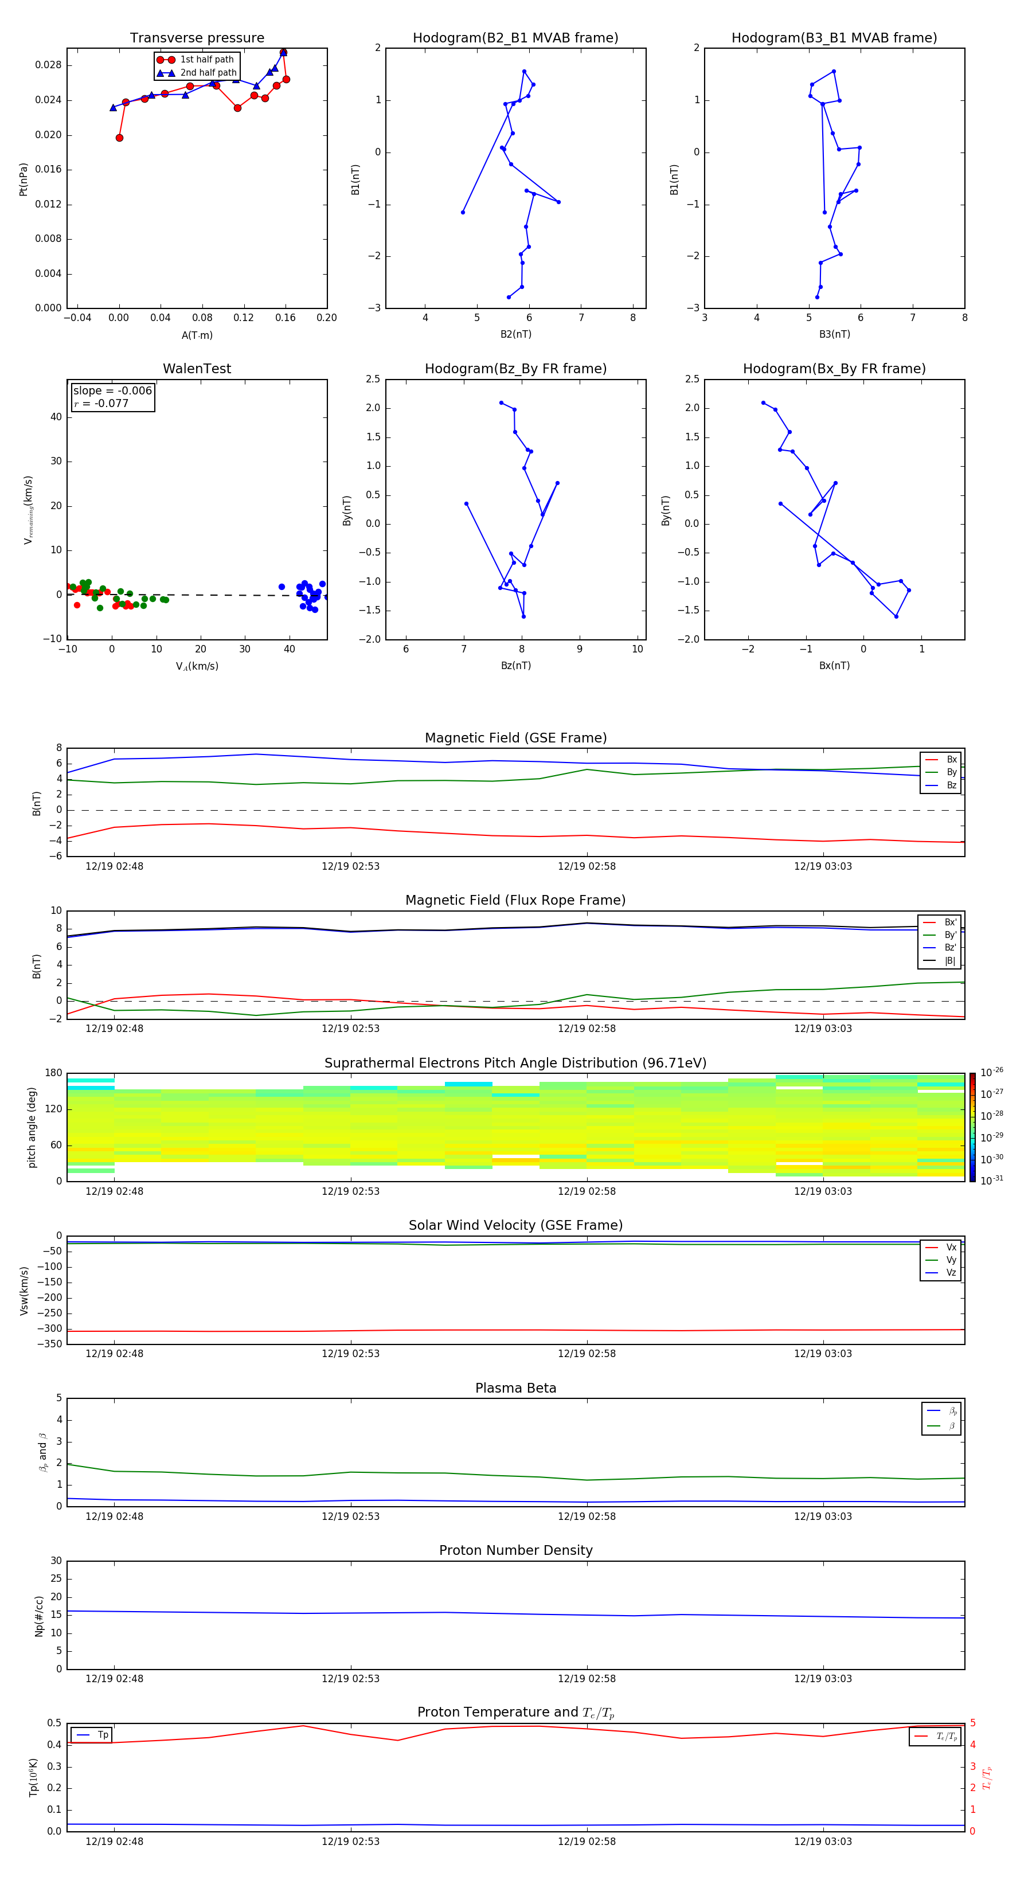Click 'Hodogram(B2_B1 MVAB frame)' title
The height and width of the screenshot is (1892, 1032).
[515, 38]
